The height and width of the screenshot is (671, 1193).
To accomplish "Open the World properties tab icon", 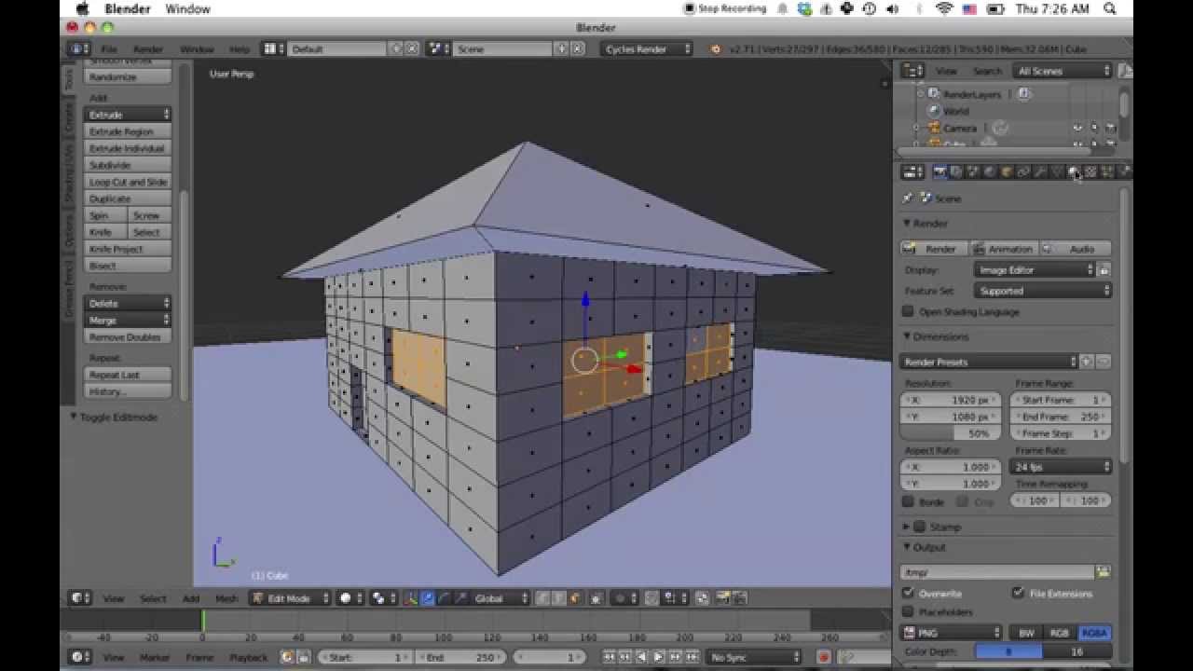I will [990, 171].
